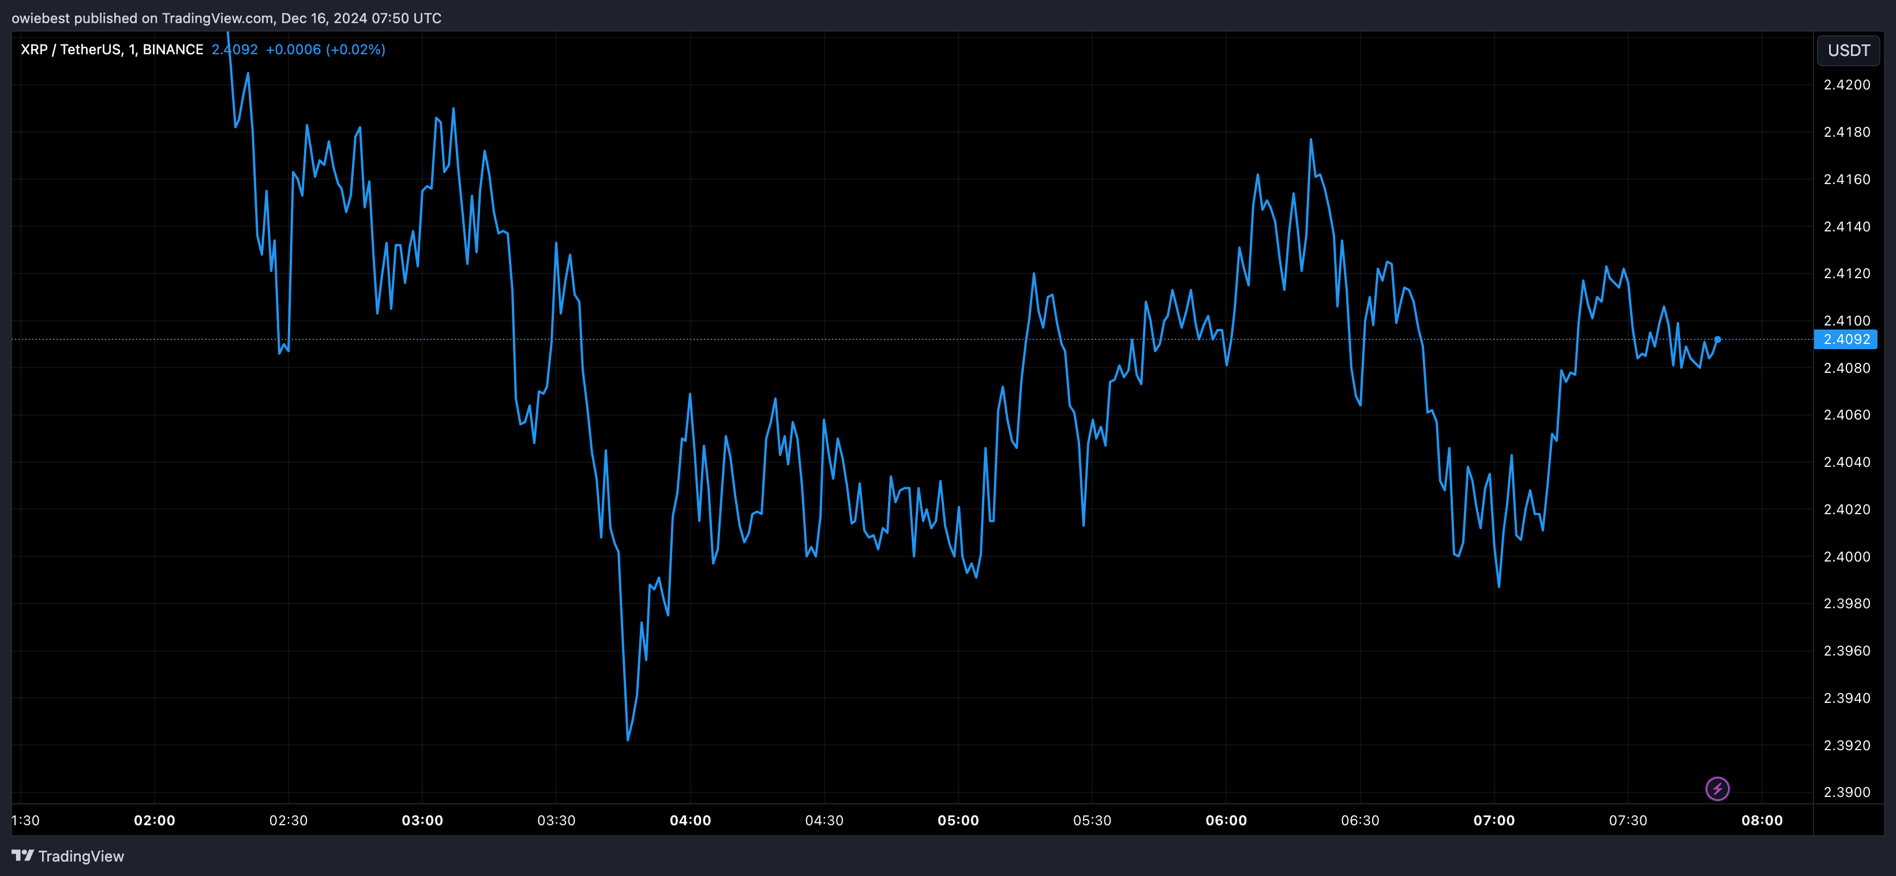Click the +0.0006 (+0.02%) change value
1896x876 pixels.
click(x=325, y=49)
